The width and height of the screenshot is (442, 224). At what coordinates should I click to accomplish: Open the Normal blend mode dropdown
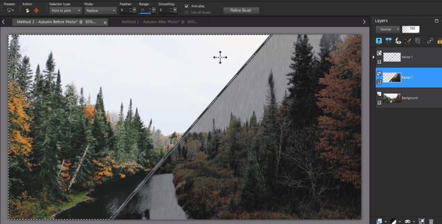click(387, 29)
